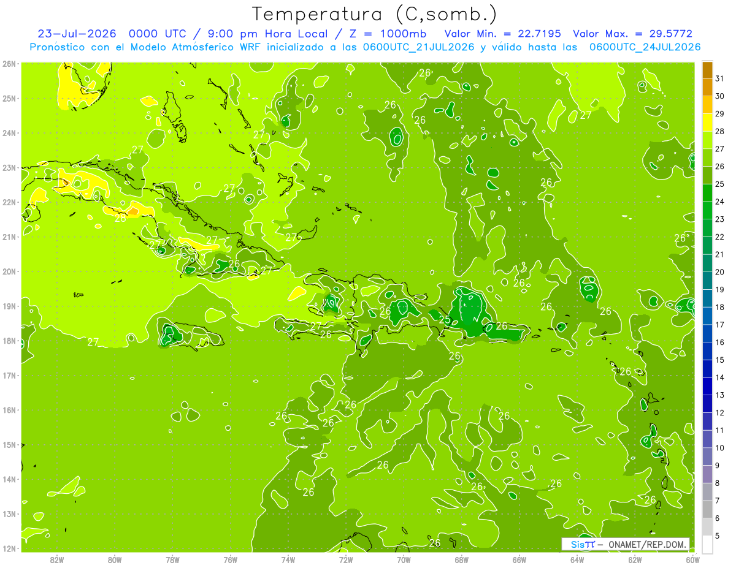Click the '24N' latitude axis label
This screenshot has width=736, height=568.
pos(9,133)
